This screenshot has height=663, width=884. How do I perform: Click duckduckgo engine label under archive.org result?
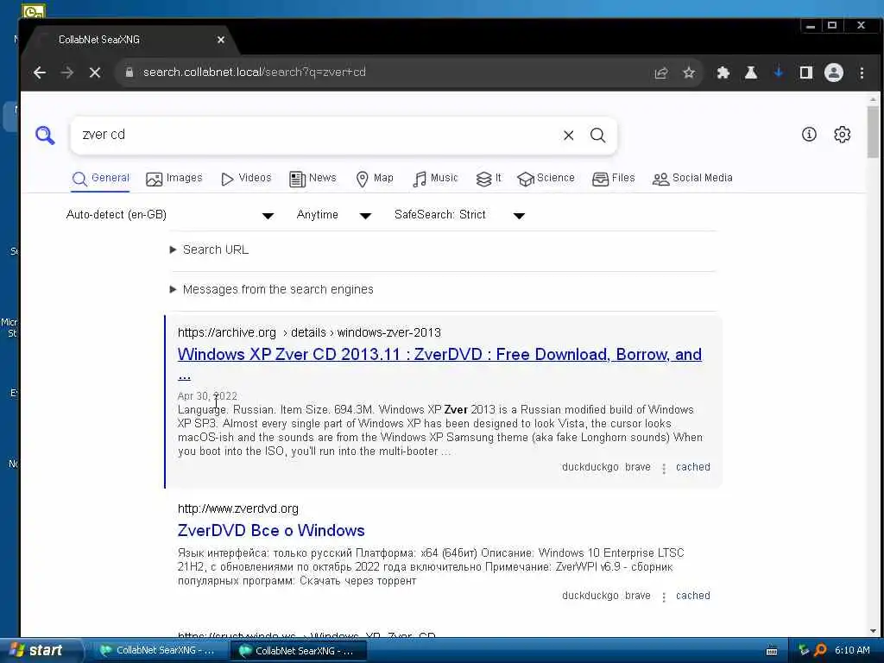[x=590, y=467]
